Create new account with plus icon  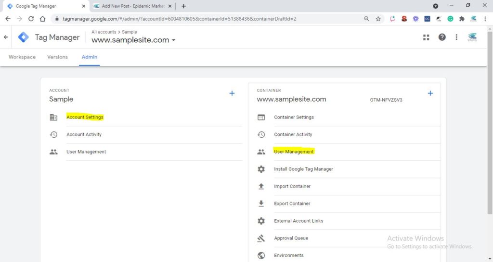232,93
